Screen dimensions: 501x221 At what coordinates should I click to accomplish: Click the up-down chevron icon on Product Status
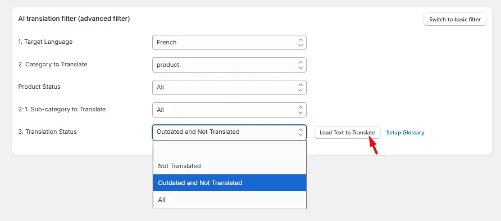click(x=300, y=87)
